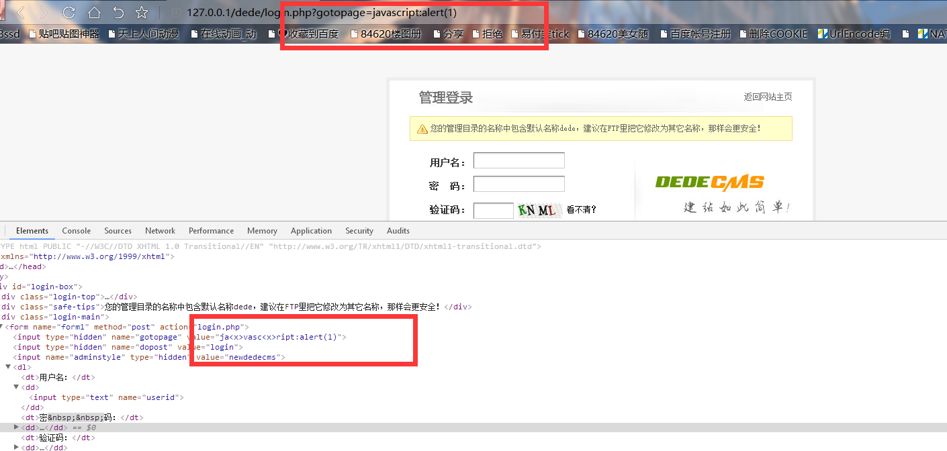Click the DEDECMS logo
Screen dimensions: 947x451
pos(710,182)
